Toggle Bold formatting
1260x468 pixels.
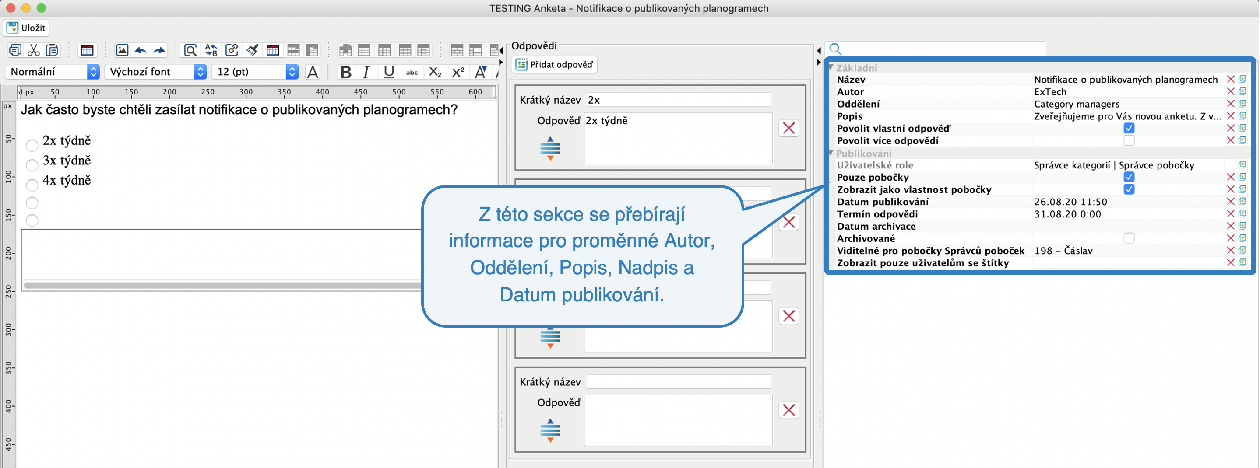pyautogui.click(x=345, y=72)
